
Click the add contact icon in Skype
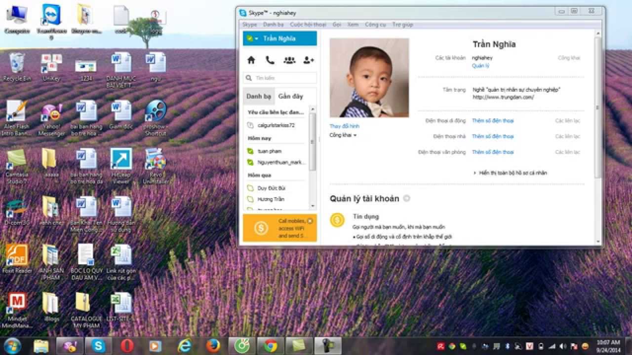(309, 60)
